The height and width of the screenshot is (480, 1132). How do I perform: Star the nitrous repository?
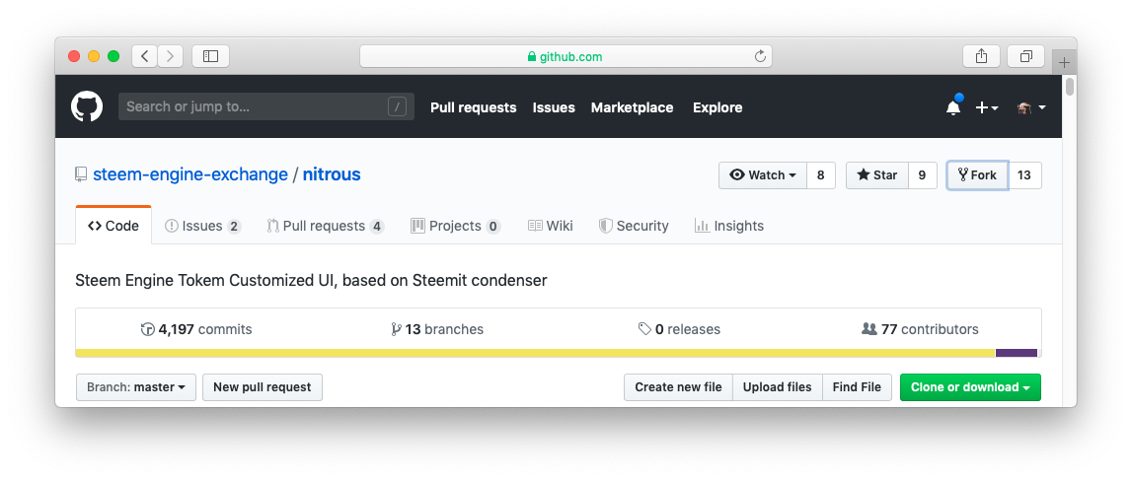click(876, 175)
